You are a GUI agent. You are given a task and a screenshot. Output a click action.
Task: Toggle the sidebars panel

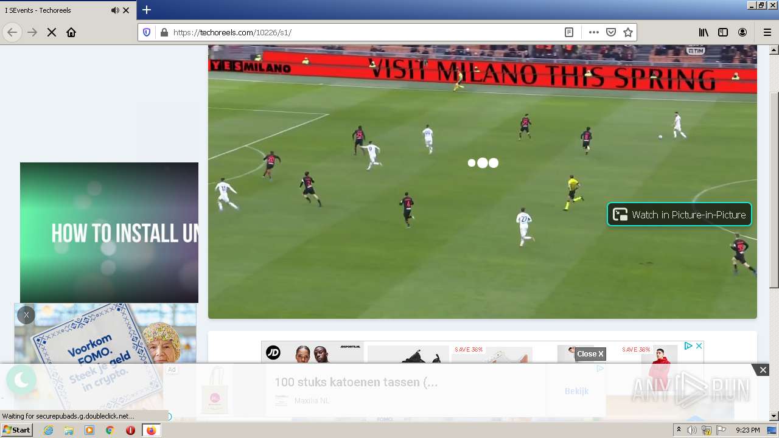[x=723, y=32]
